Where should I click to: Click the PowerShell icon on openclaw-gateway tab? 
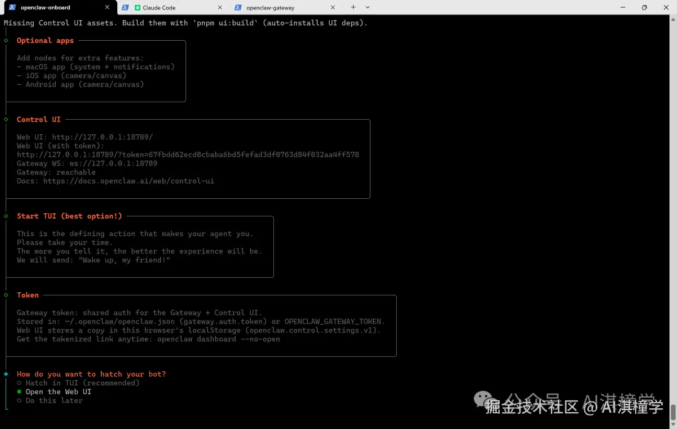tap(238, 8)
